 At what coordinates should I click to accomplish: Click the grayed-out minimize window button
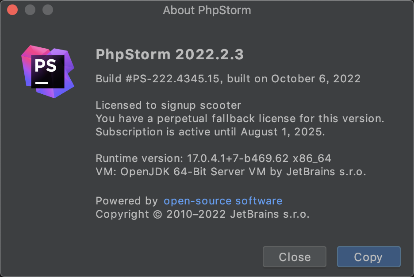(x=30, y=10)
